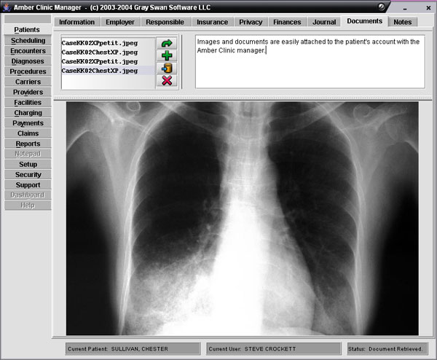Switch to the Information tab
The image size is (437, 360).
click(76, 22)
